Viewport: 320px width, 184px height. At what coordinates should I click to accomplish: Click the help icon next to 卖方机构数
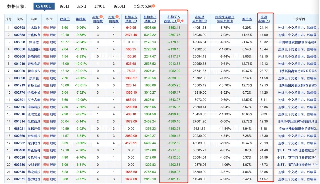click(x=117, y=17)
